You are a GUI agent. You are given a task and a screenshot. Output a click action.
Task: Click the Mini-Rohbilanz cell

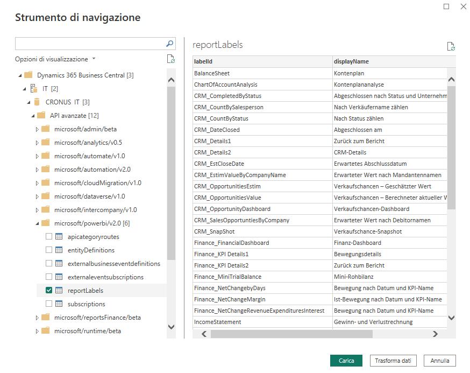(390, 277)
